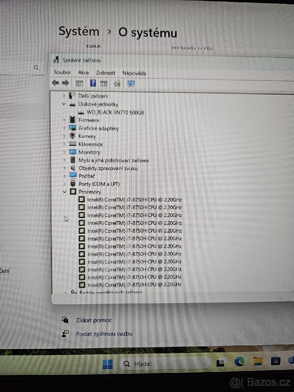Expand Porty (COM a LPT)

(x=64, y=184)
